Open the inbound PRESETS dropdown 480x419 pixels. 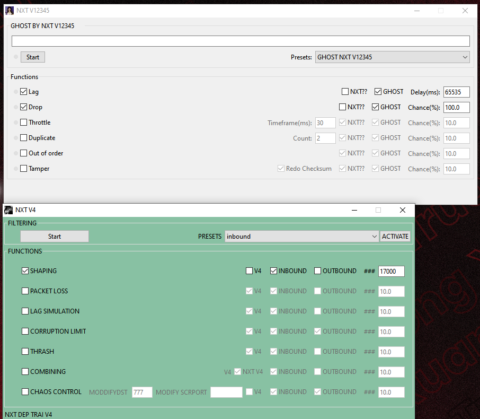(301, 237)
